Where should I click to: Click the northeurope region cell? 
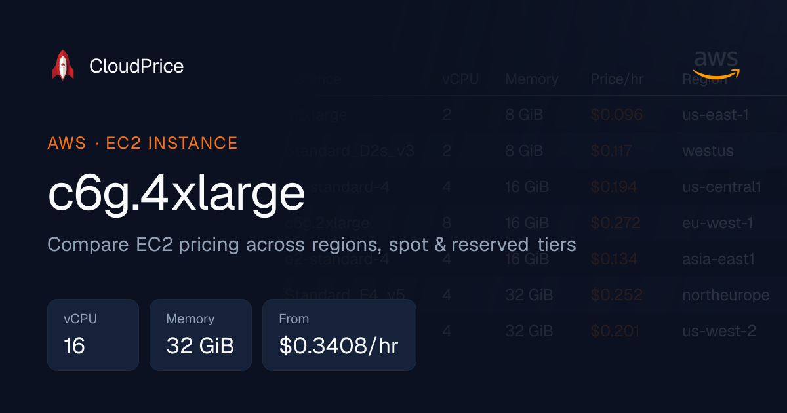pos(726,296)
